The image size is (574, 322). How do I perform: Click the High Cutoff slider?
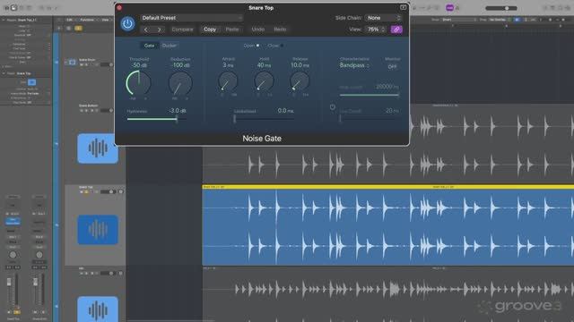(x=369, y=95)
